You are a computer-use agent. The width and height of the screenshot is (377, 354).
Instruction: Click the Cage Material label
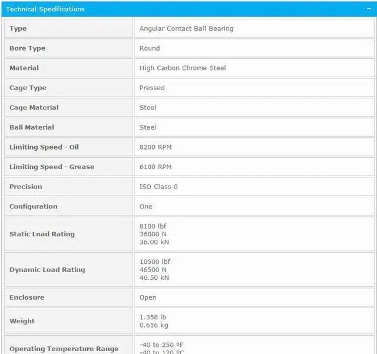(x=34, y=108)
